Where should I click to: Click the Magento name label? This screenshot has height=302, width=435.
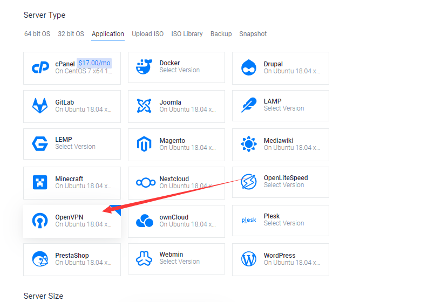[172, 141]
